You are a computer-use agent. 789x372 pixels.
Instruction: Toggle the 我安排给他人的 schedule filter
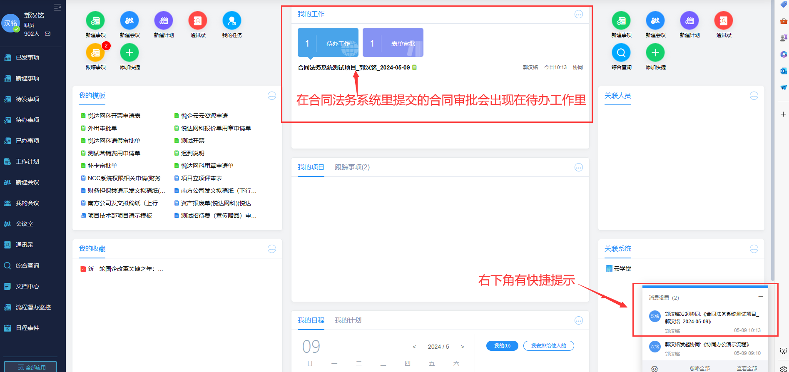[548, 346]
